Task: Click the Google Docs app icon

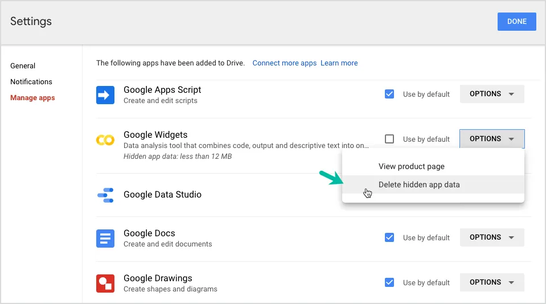Action: pos(105,239)
